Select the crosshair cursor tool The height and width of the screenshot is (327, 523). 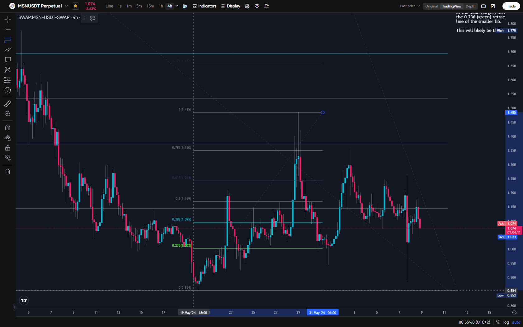click(8, 20)
